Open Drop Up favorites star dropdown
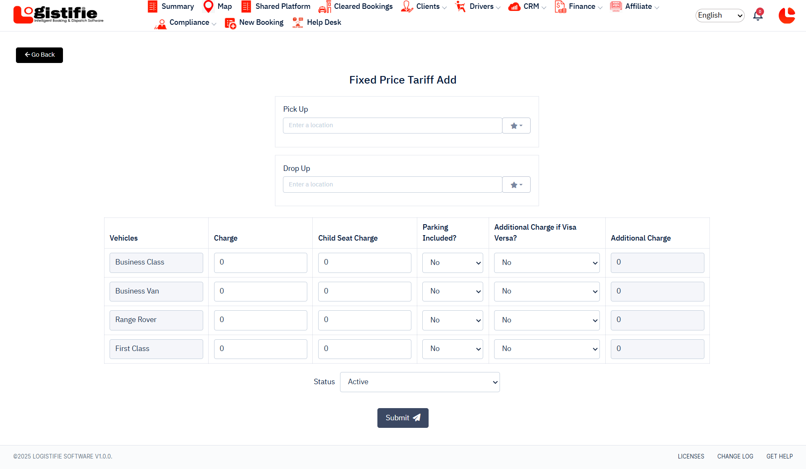This screenshot has width=806, height=469. [516, 185]
